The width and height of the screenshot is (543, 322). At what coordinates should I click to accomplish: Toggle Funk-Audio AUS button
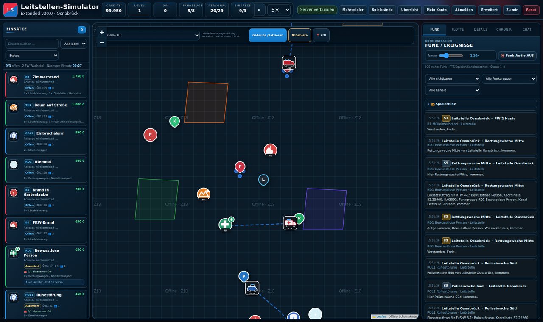tap(517, 56)
